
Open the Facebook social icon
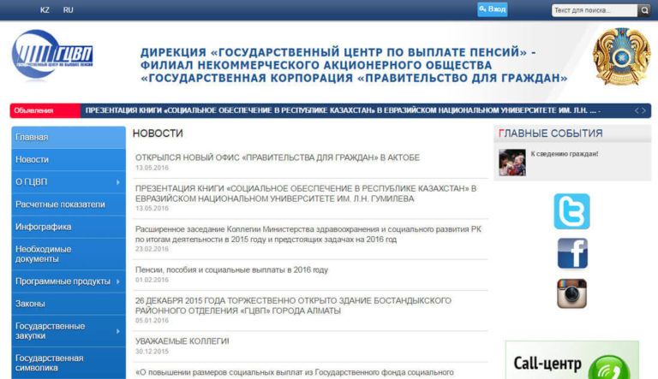pos(571,253)
